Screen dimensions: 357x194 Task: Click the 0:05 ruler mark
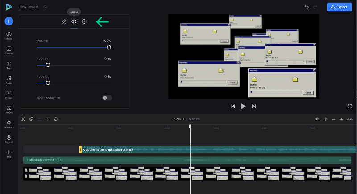[264, 128]
